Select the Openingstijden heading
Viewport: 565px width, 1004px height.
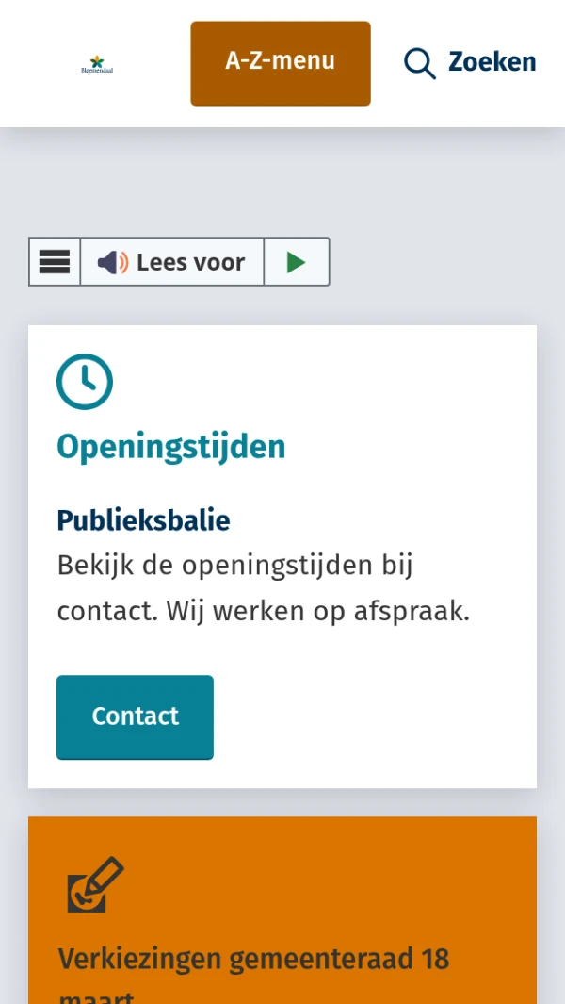click(x=171, y=446)
